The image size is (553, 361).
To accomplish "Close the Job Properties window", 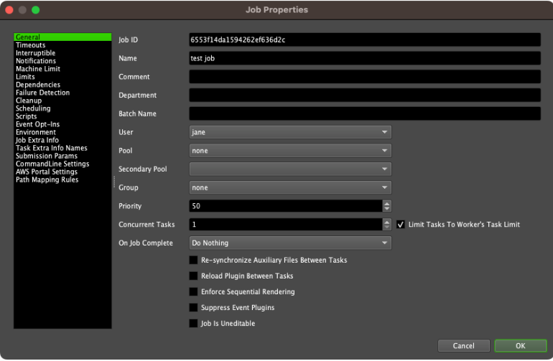I will point(9,10).
